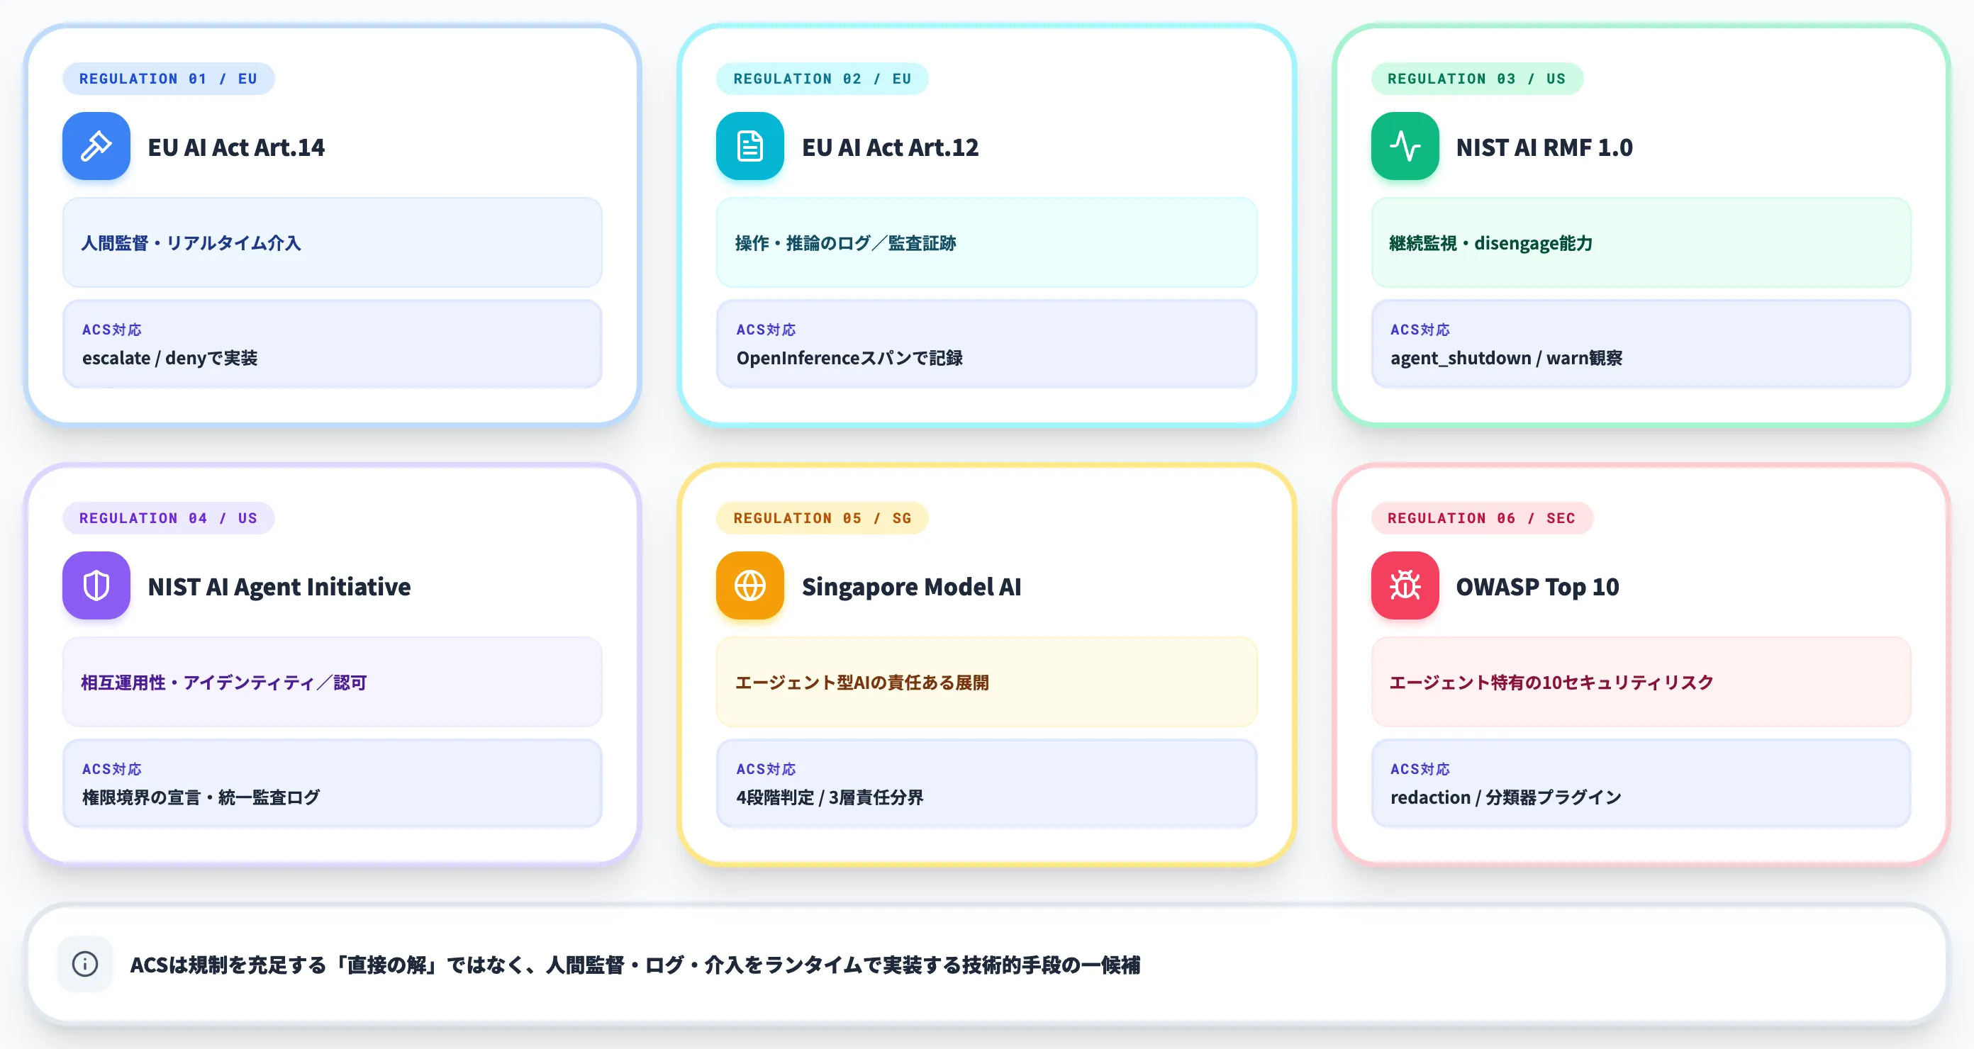Click the gavel icon beside EU AI Act Art.14

click(96, 146)
